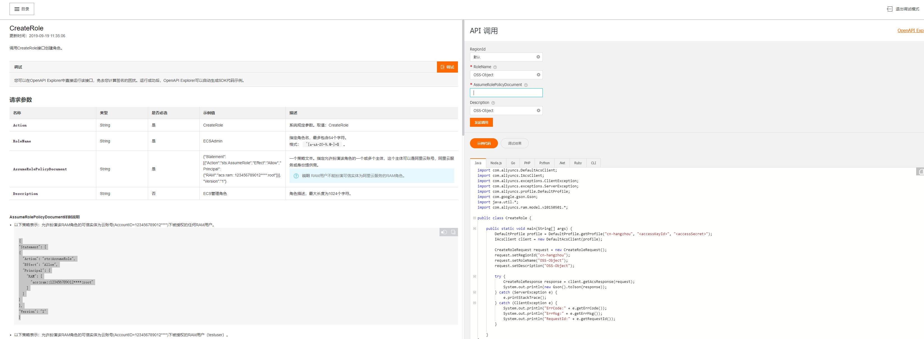Copy the Java sample code

(x=920, y=171)
